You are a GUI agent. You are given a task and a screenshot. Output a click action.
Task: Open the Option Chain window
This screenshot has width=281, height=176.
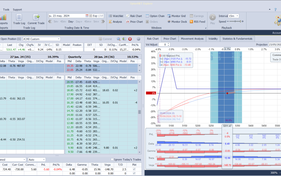coord(155,16)
